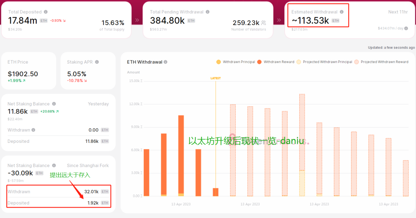Click the Projected Withdrawn Reward pink legend dot
The height and width of the screenshot is (218, 416).
(357, 62)
